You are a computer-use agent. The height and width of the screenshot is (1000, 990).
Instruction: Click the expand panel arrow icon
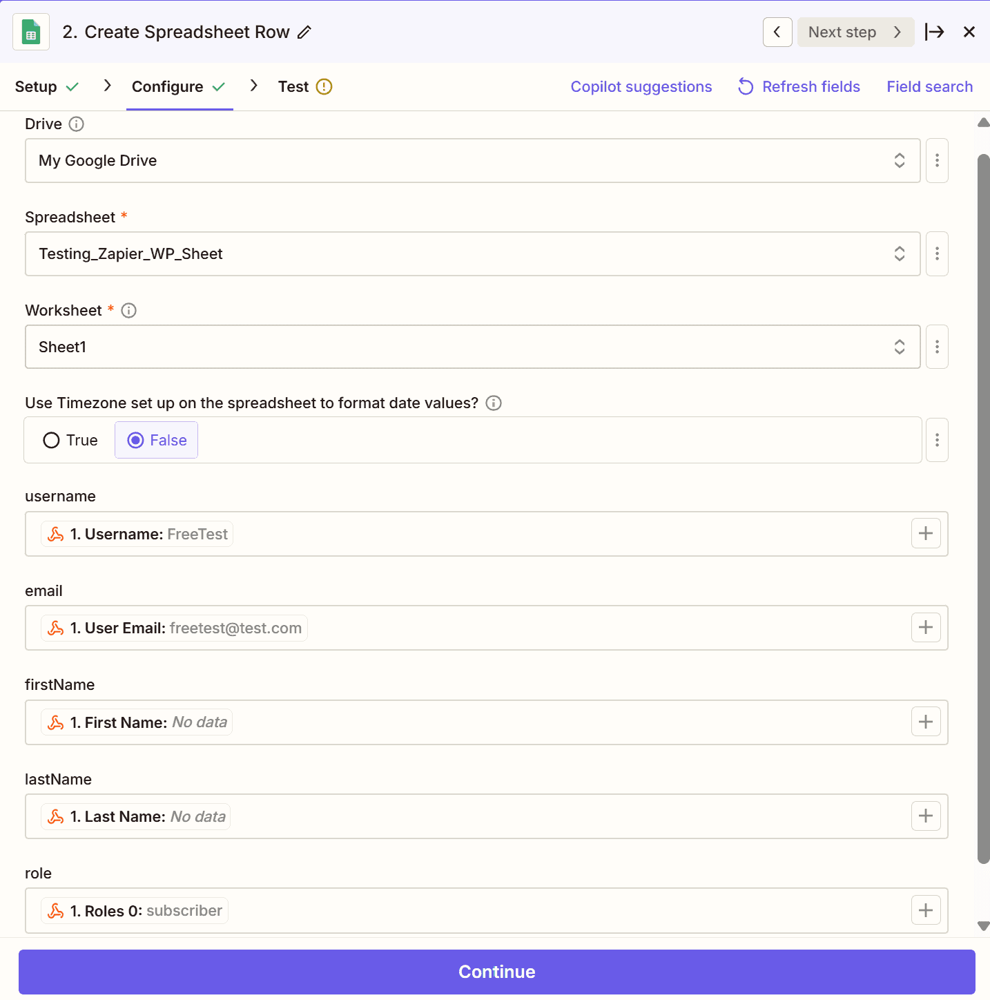934,32
